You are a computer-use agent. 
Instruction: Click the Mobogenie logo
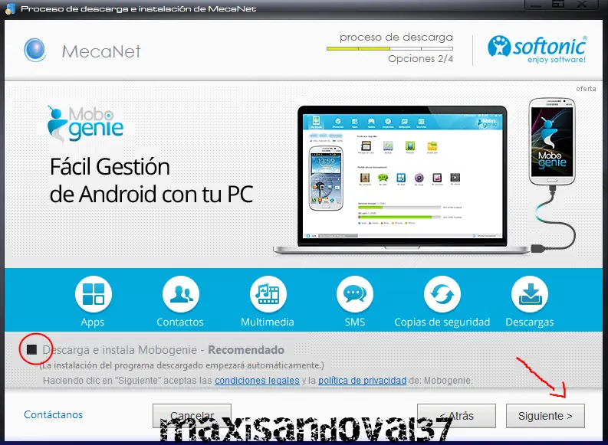[85, 123]
